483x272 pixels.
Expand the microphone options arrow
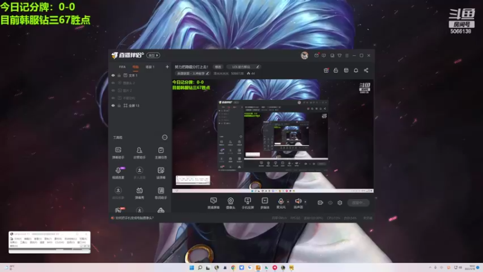(x=288, y=202)
